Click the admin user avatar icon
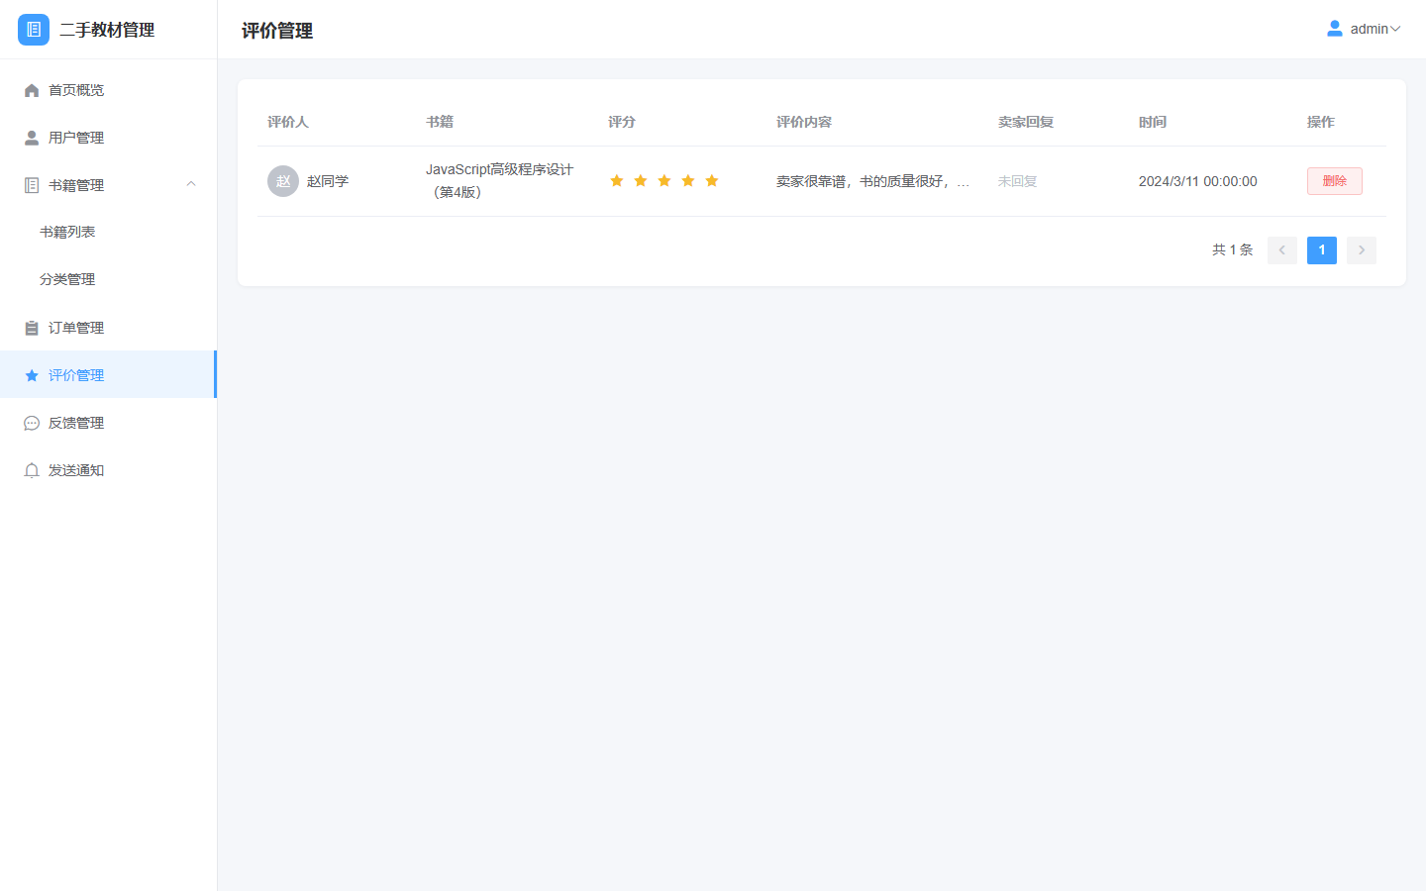The image size is (1426, 891). pyautogui.click(x=1335, y=29)
